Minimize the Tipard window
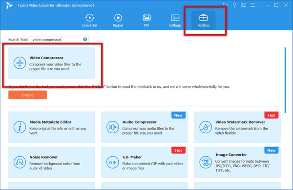Image resolution: width=293 pixels, height=190 pixels. pos(268,5)
